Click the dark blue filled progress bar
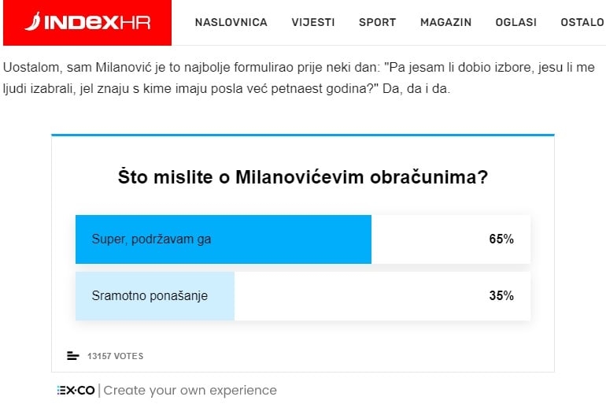The height and width of the screenshot is (419, 606). [224, 239]
